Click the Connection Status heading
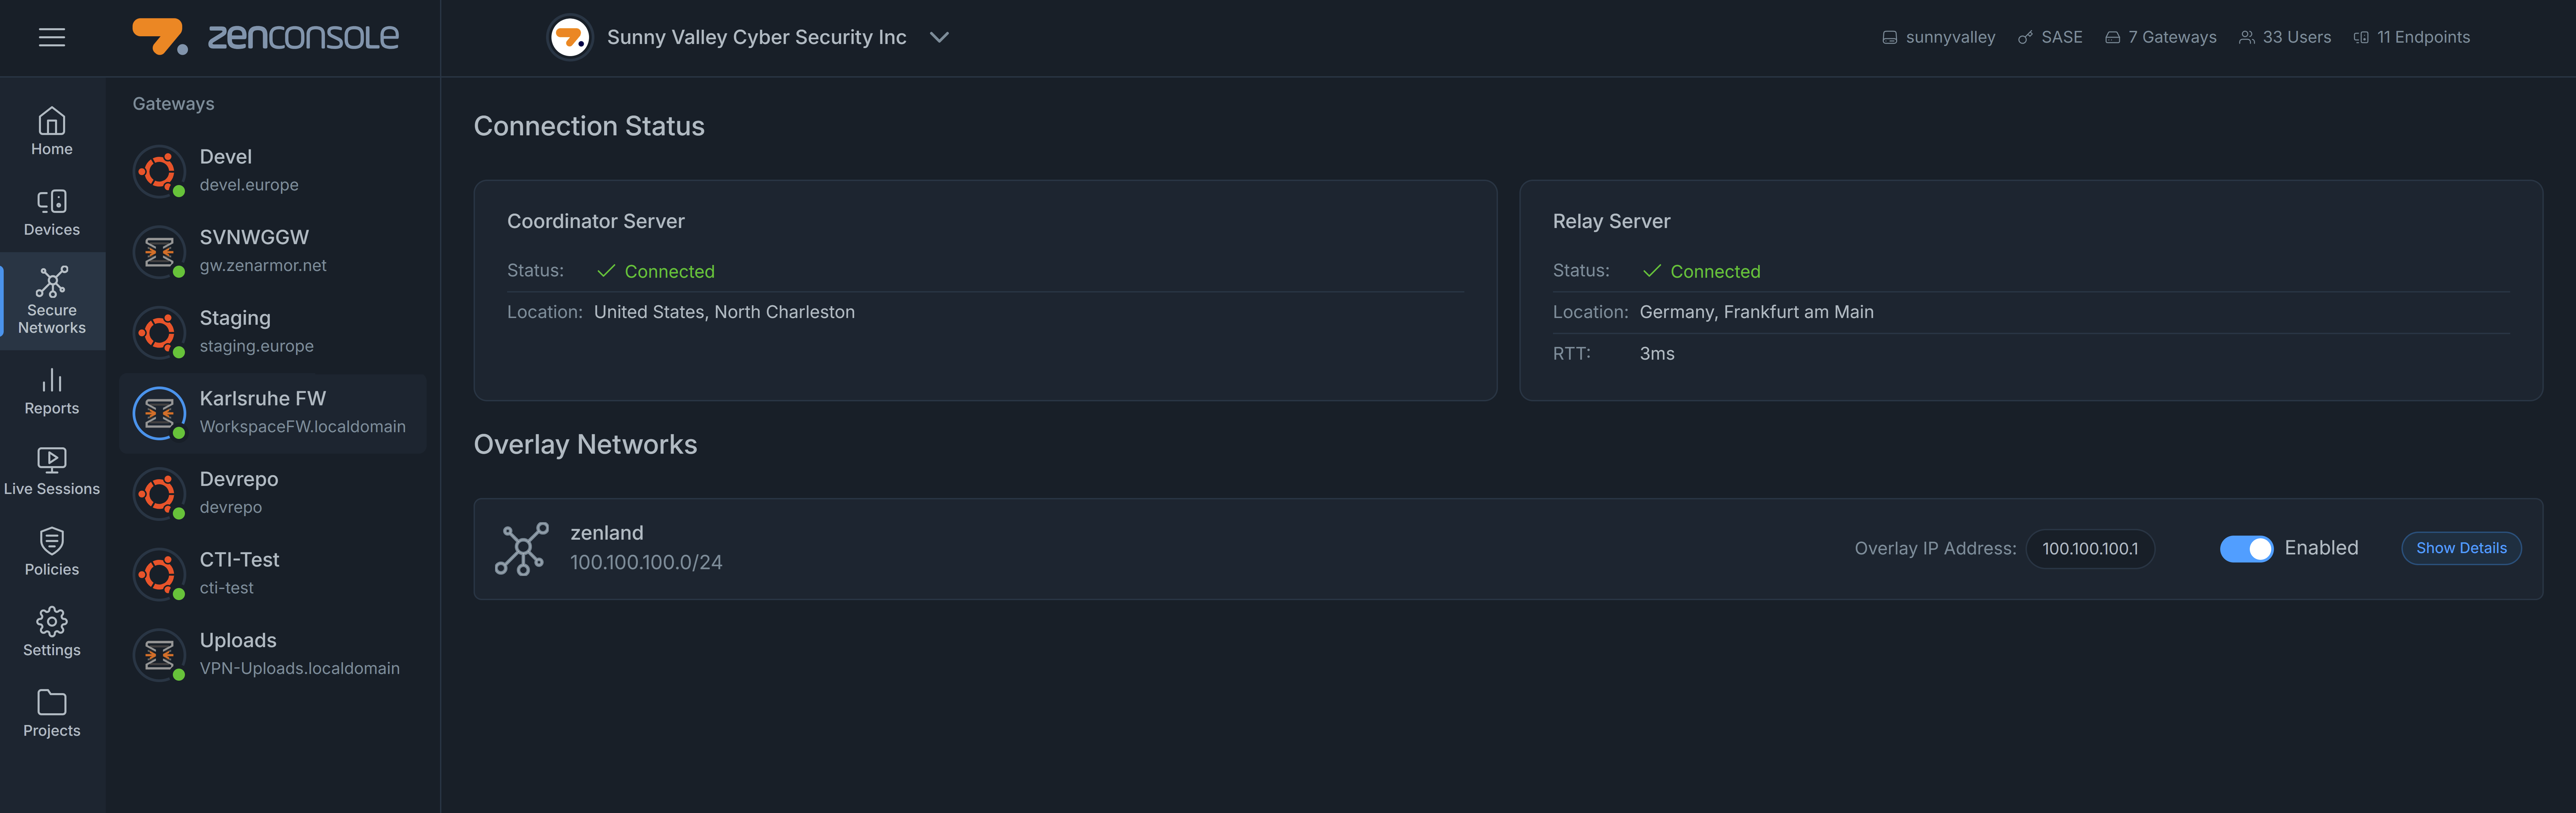The width and height of the screenshot is (2576, 813). 589,126
